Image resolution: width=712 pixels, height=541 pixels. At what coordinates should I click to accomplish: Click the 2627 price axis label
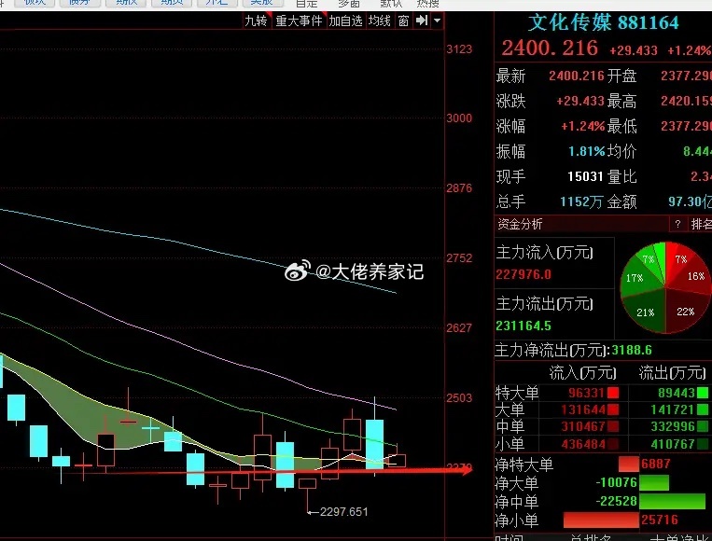(x=459, y=327)
